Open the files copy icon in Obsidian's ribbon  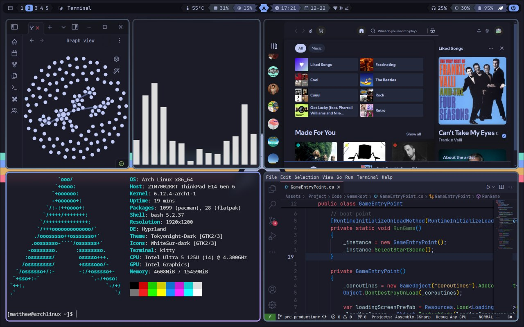pyautogui.click(x=14, y=76)
